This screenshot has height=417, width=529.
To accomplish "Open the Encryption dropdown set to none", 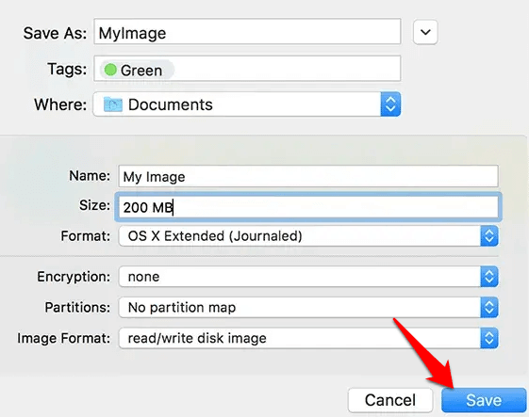I will coord(308,277).
